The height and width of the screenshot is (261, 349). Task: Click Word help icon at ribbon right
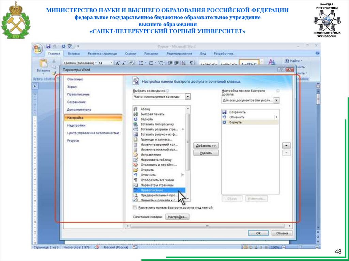(317, 53)
